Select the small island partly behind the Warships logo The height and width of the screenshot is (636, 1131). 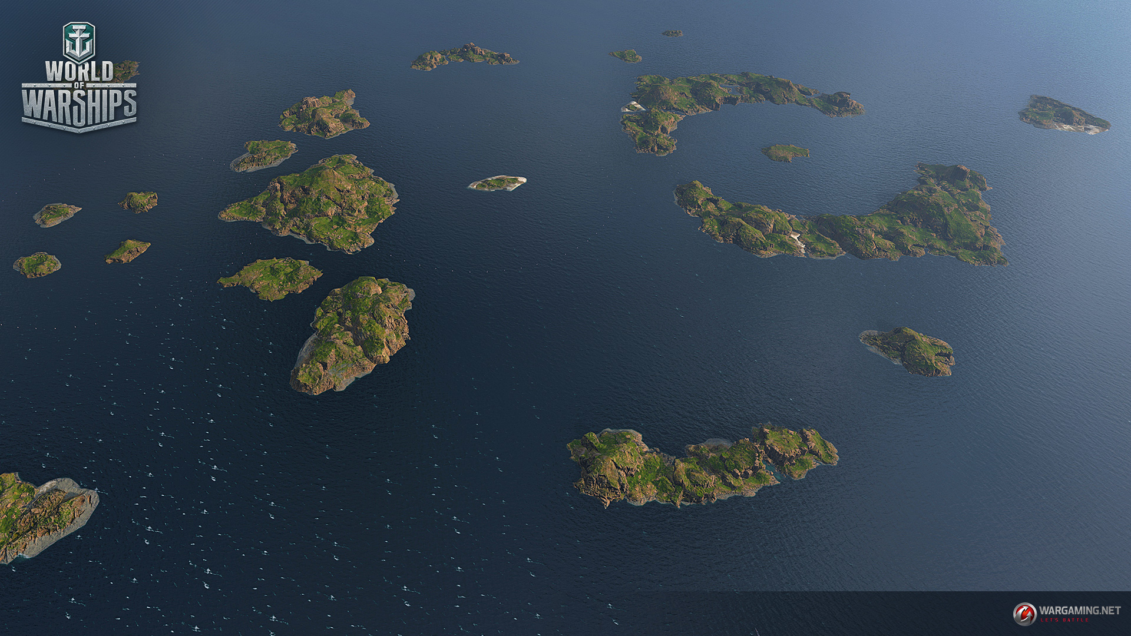(127, 70)
